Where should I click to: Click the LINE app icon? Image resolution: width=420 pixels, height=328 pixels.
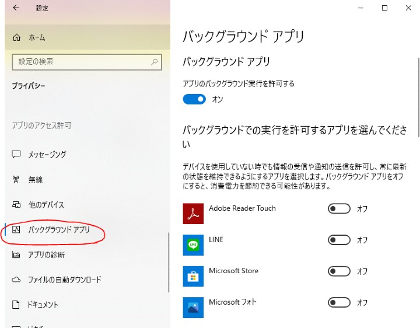coord(193,245)
